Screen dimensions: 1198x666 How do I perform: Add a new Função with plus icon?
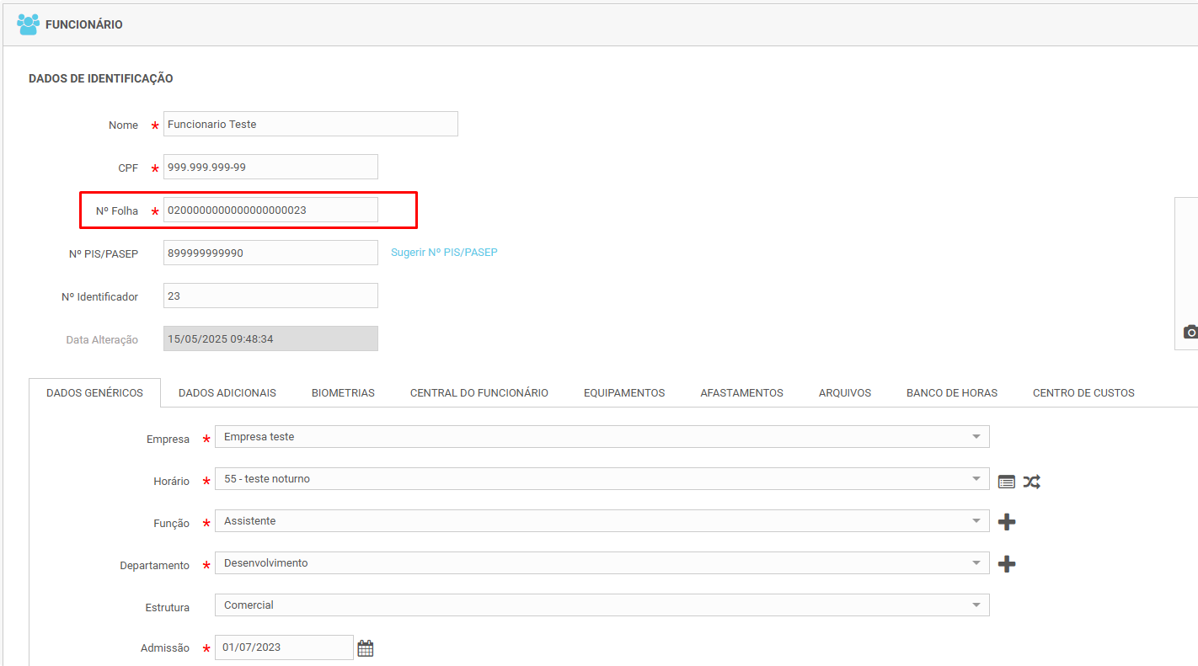tap(1006, 522)
